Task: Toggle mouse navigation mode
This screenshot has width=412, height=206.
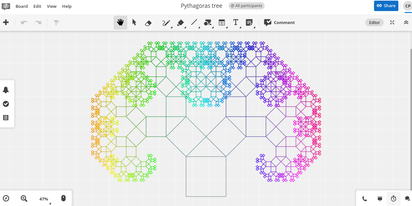Action: tap(63, 198)
